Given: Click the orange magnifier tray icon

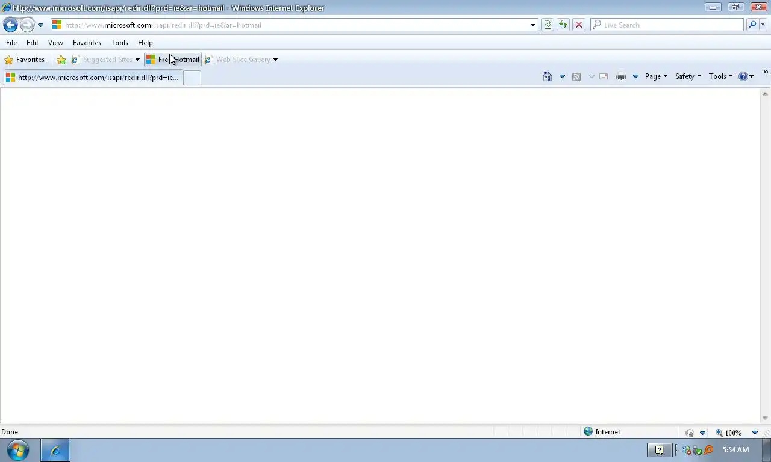Looking at the screenshot, I should click(708, 450).
